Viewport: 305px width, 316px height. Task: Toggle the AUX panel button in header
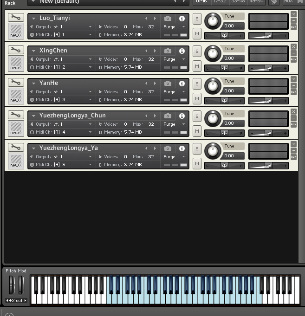[x=288, y=2]
